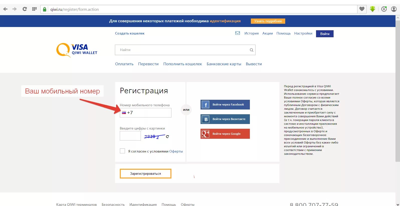Viewport: 400px width, 206px height.
Task: Open 'Банковские карты' navigation item
Action: click(224, 64)
